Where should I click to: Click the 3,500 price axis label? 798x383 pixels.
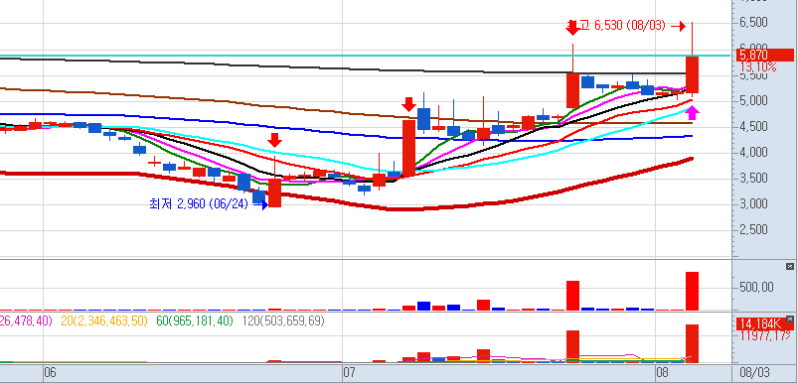click(753, 179)
